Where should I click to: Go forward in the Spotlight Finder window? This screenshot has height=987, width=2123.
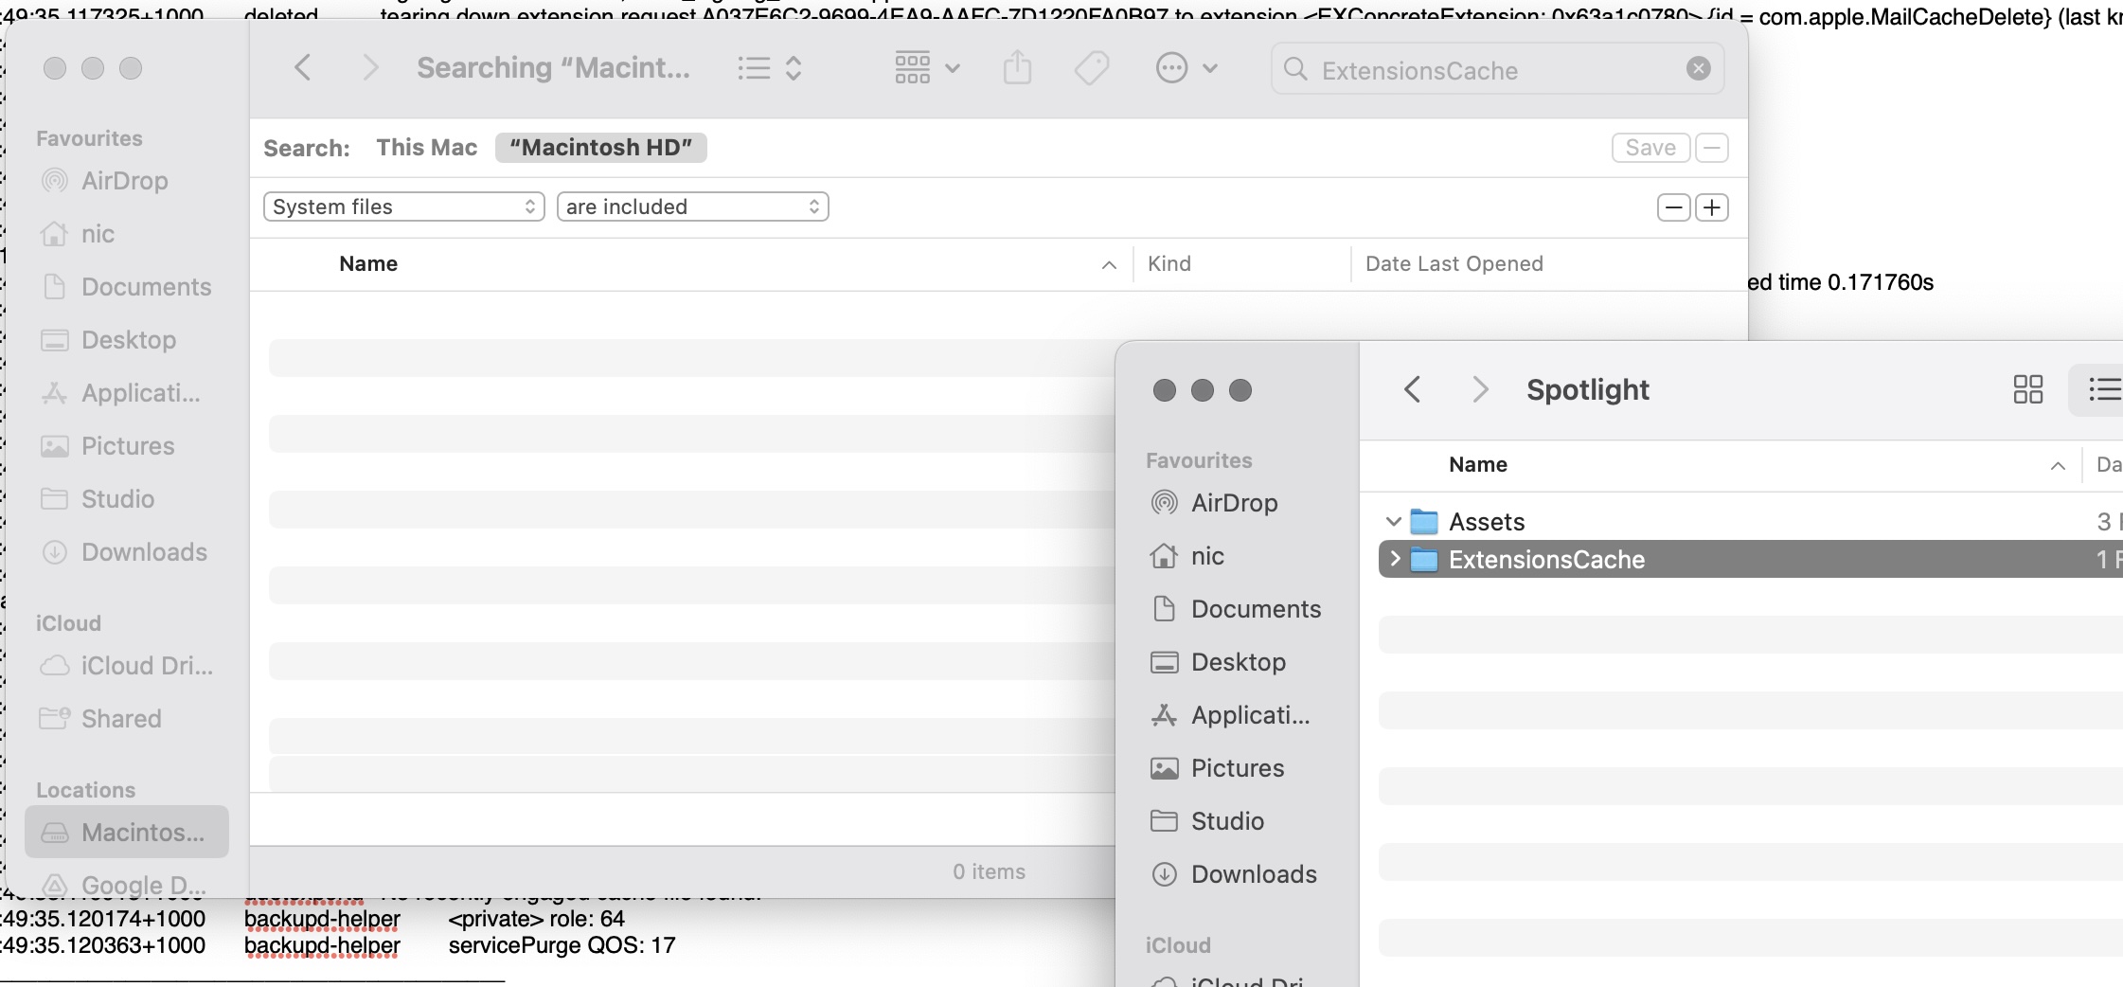tap(1480, 389)
